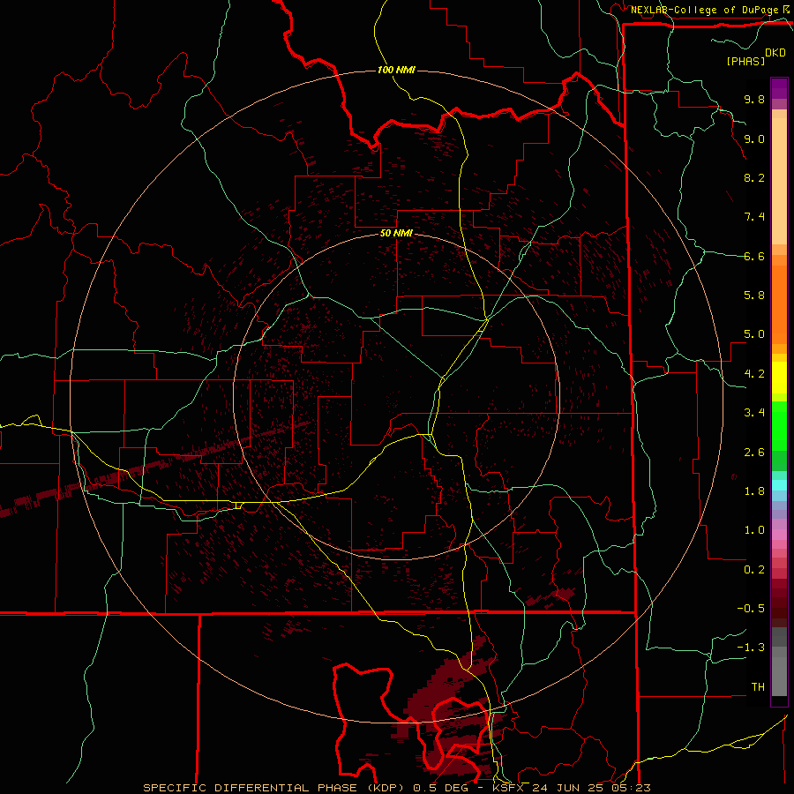Click the 9.8 value on color scale
The width and height of the screenshot is (794, 794).
click(x=754, y=99)
